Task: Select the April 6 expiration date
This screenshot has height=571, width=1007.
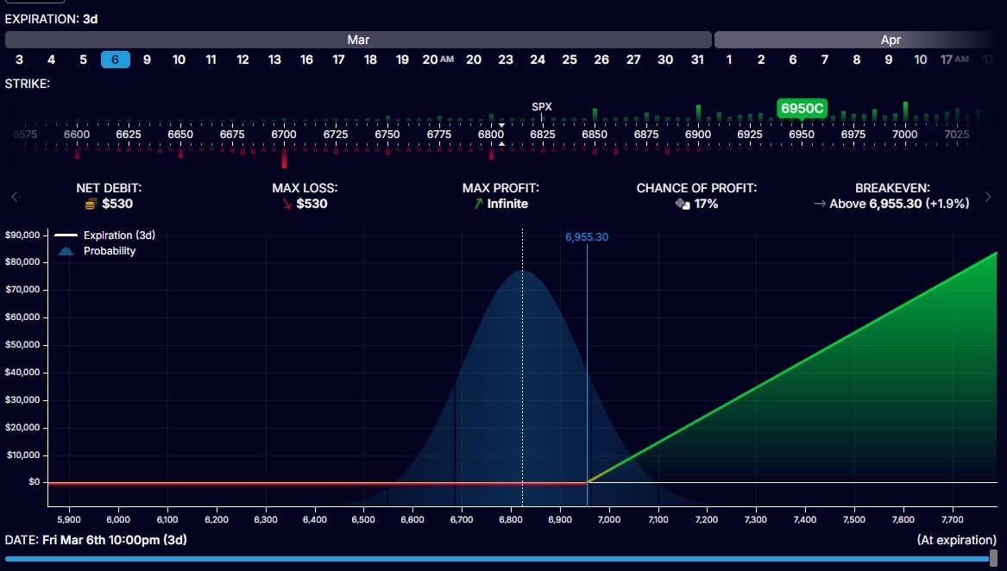Action: [x=792, y=60]
